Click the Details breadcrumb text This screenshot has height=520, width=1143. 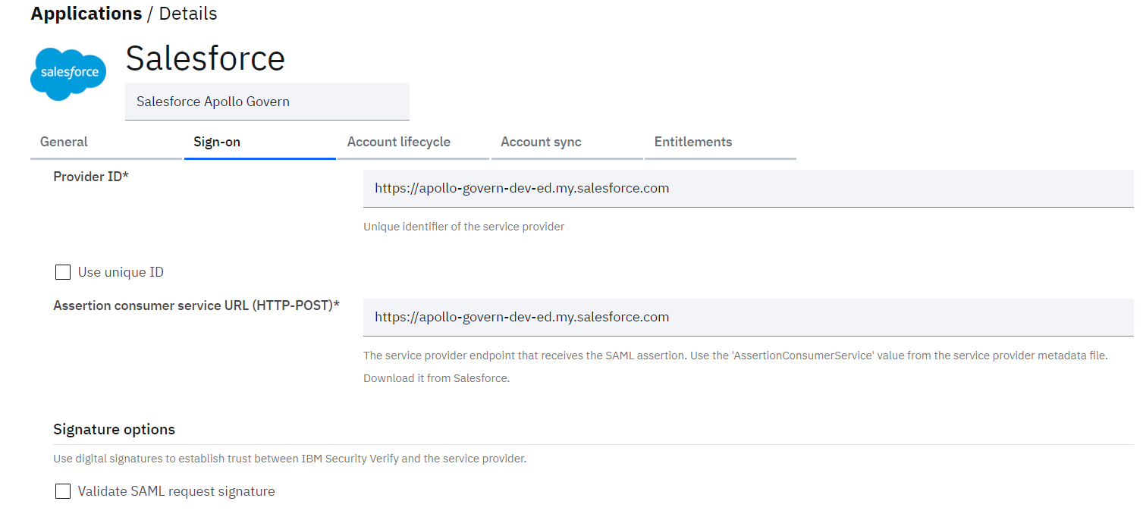tap(188, 14)
